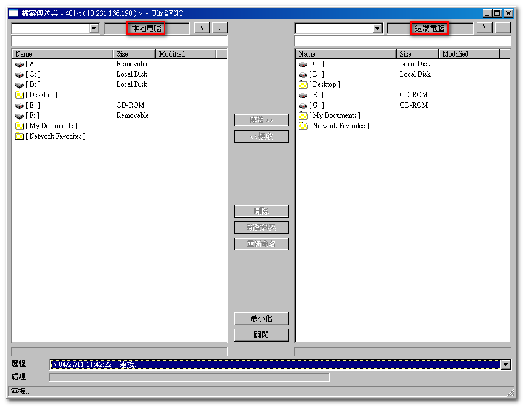The width and height of the screenshot is (523, 406).
Task: Sort remote list by Size column header
Action: [417, 54]
